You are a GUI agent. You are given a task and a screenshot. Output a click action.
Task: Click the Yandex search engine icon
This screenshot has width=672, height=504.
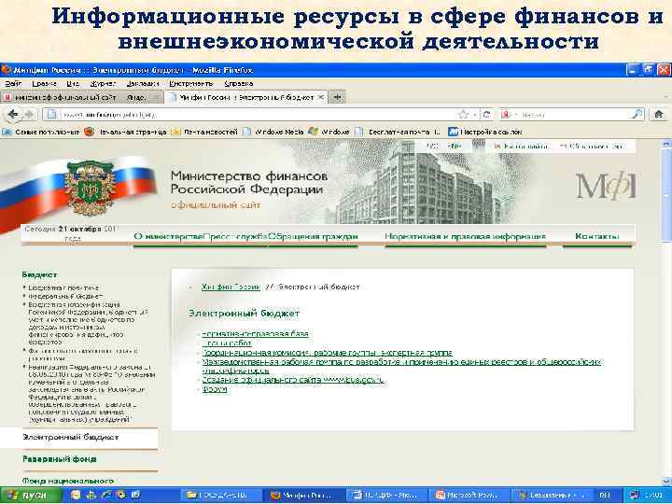[506, 115]
